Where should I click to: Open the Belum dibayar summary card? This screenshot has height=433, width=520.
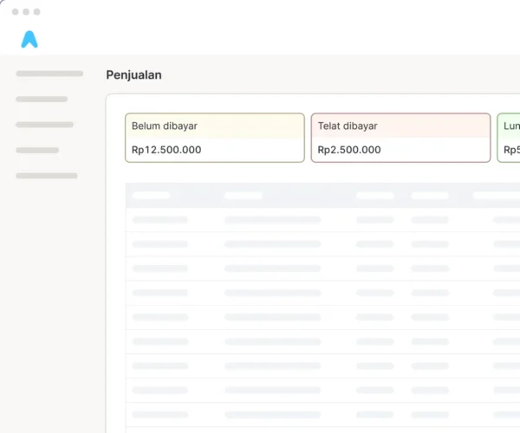pos(215,138)
